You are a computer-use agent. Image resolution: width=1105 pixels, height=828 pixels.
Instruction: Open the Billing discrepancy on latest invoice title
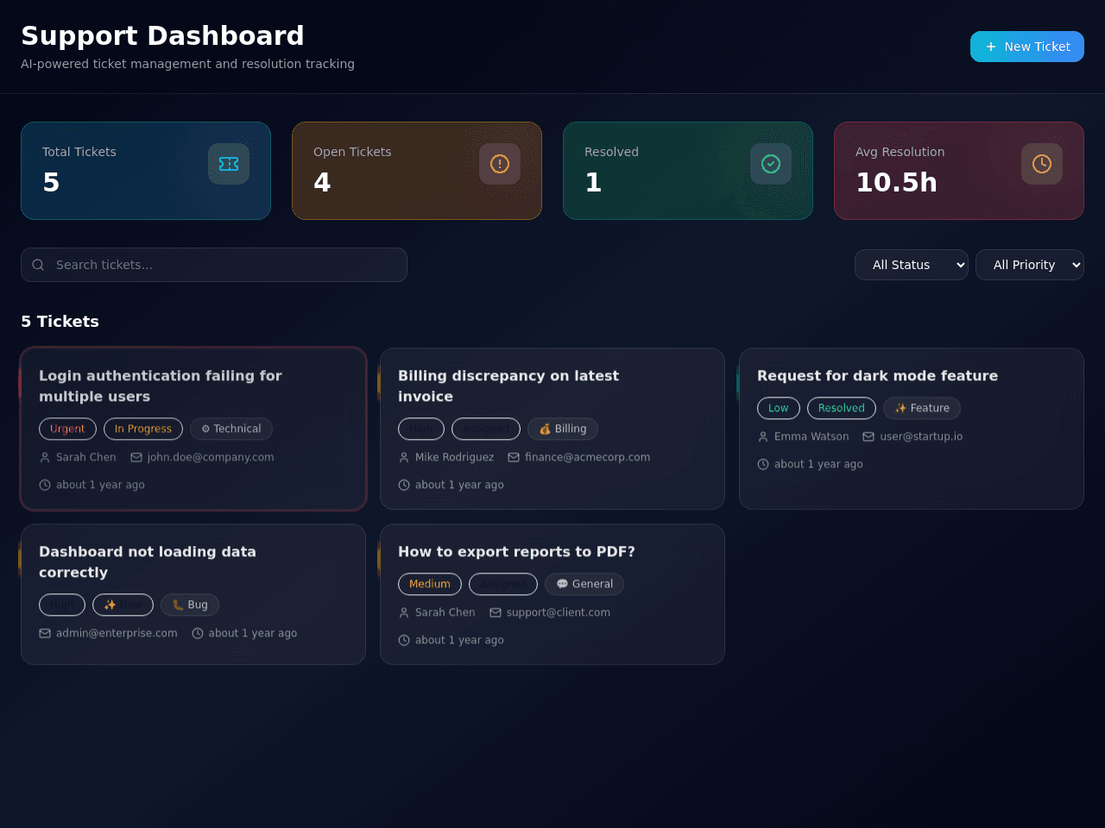(x=508, y=386)
